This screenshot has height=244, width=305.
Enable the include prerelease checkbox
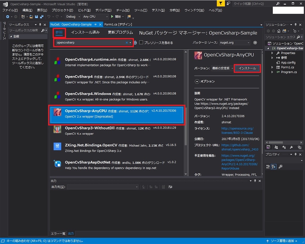point(141,43)
